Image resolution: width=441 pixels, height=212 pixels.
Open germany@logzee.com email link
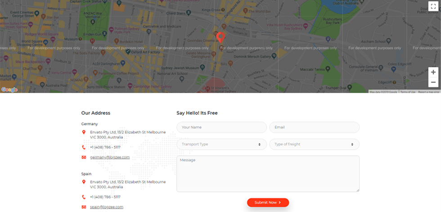click(x=110, y=157)
